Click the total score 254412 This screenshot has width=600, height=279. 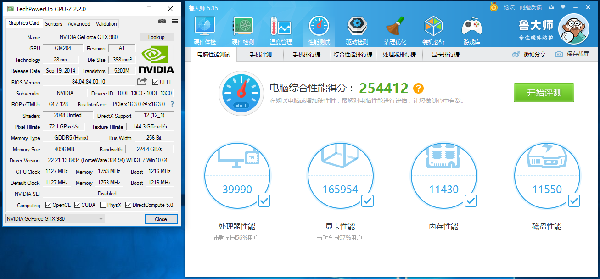pyautogui.click(x=384, y=88)
